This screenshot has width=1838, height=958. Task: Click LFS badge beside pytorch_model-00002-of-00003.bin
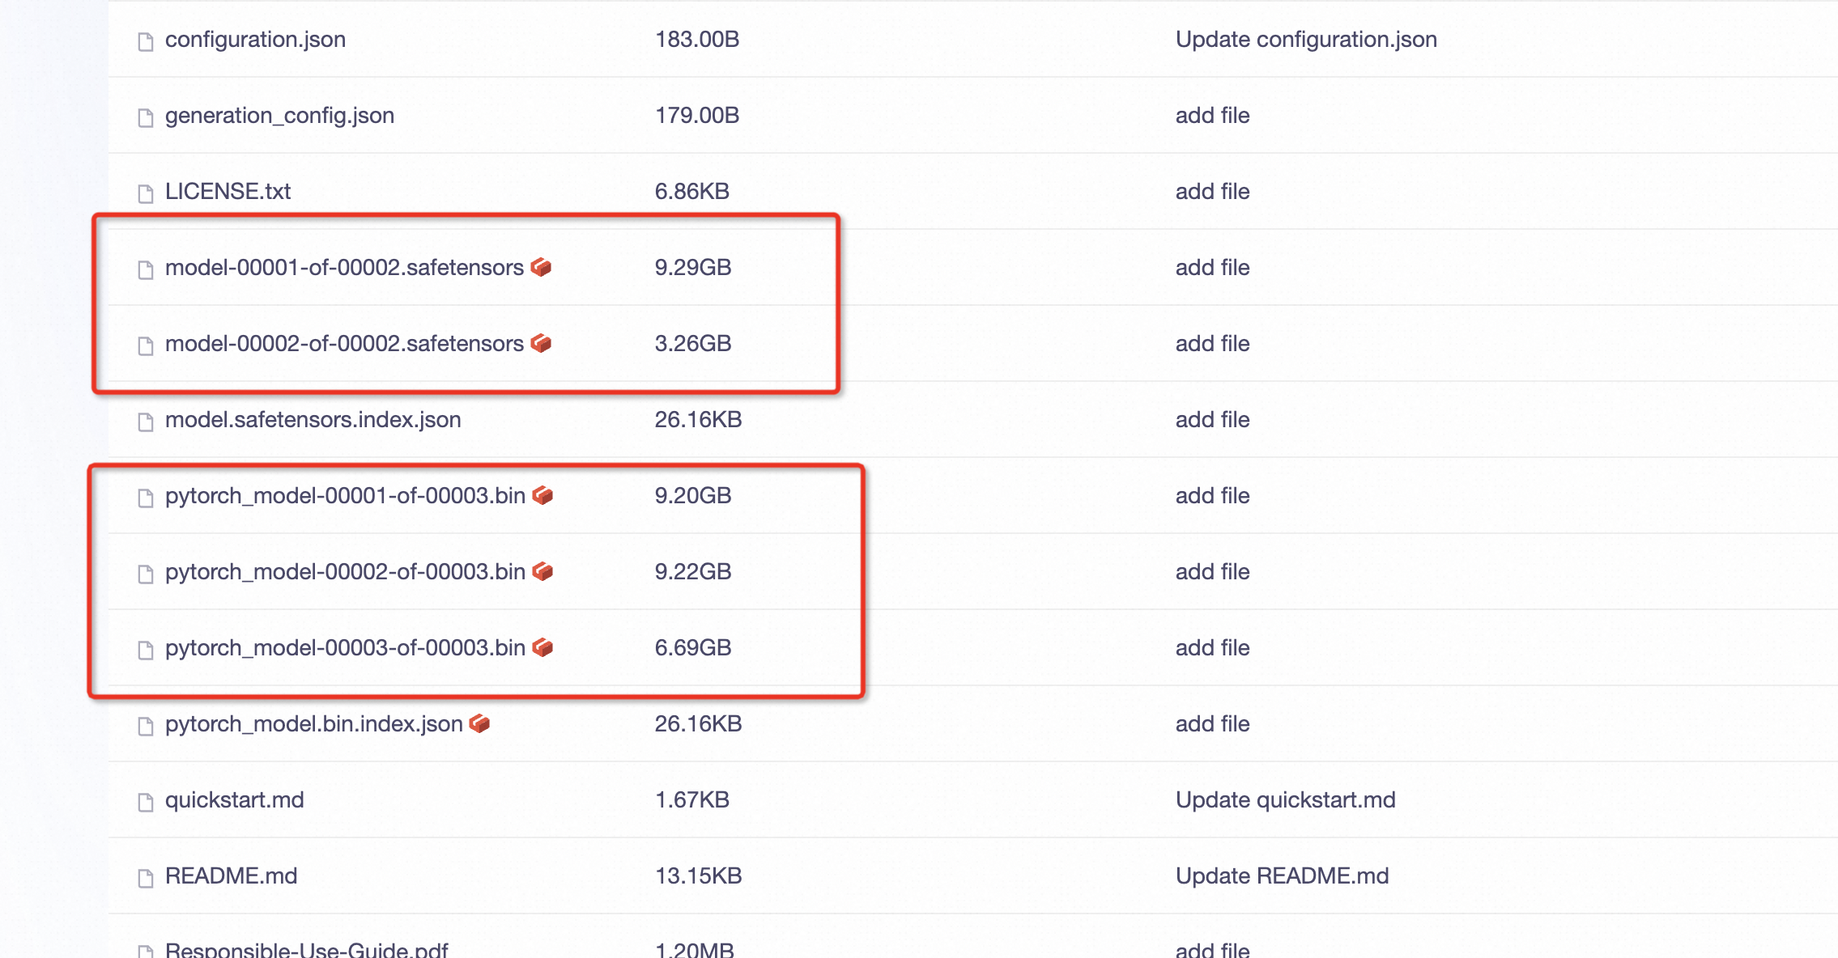[x=542, y=571]
